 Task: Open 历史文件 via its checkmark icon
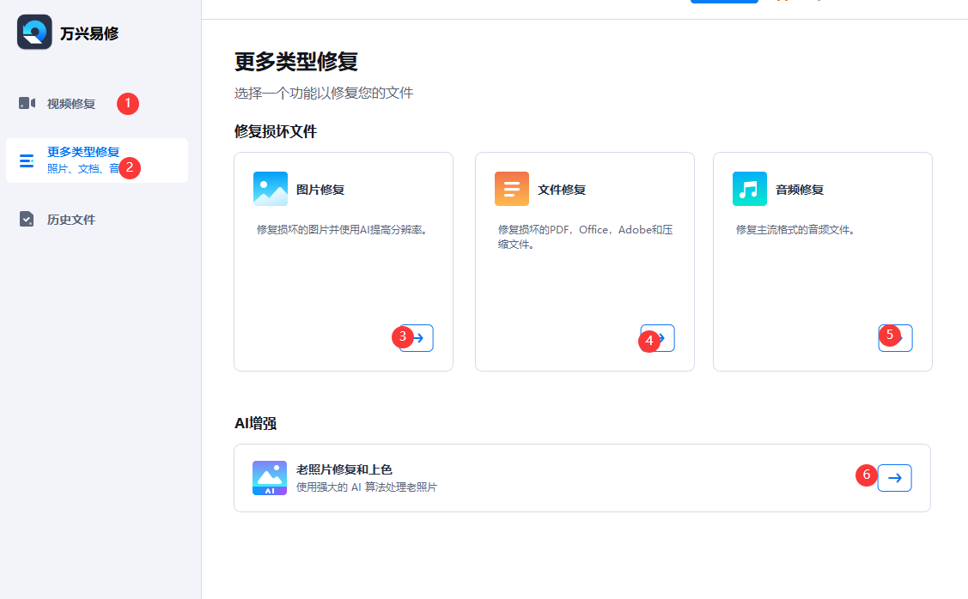(27, 219)
